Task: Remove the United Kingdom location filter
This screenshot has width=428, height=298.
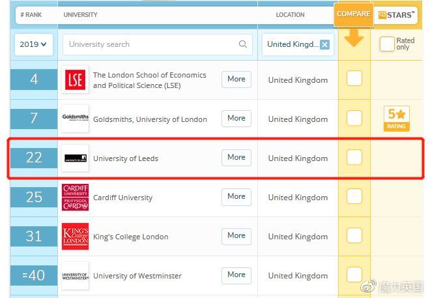Action: (x=324, y=44)
